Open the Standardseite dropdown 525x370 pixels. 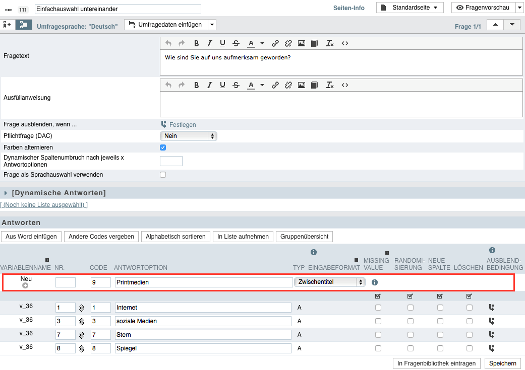click(410, 8)
